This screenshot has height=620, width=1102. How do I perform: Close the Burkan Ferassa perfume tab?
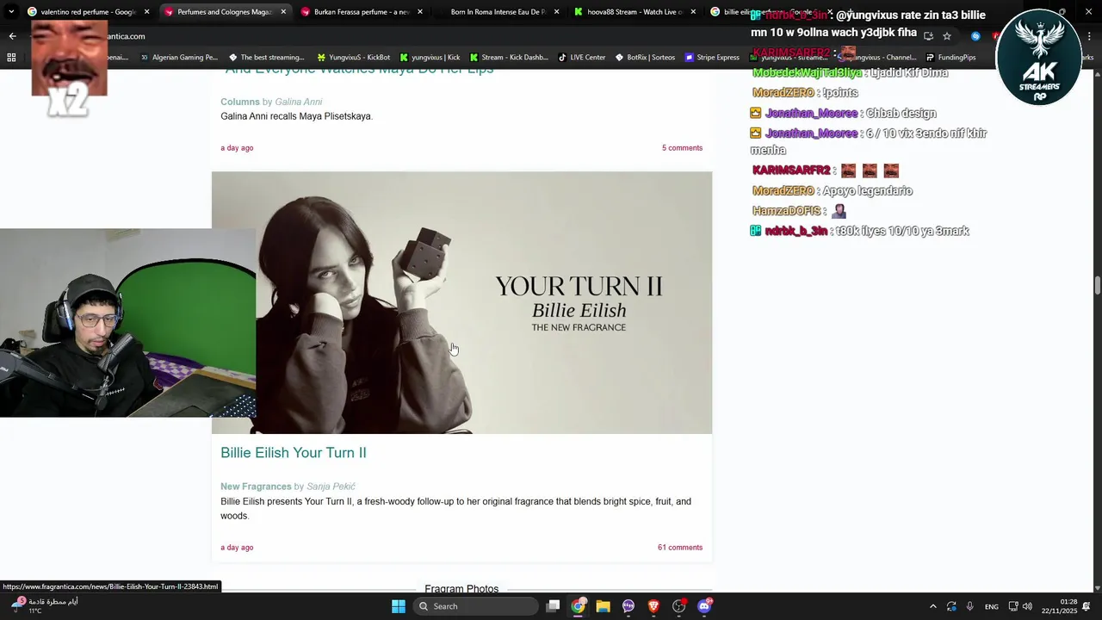pos(420,12)
